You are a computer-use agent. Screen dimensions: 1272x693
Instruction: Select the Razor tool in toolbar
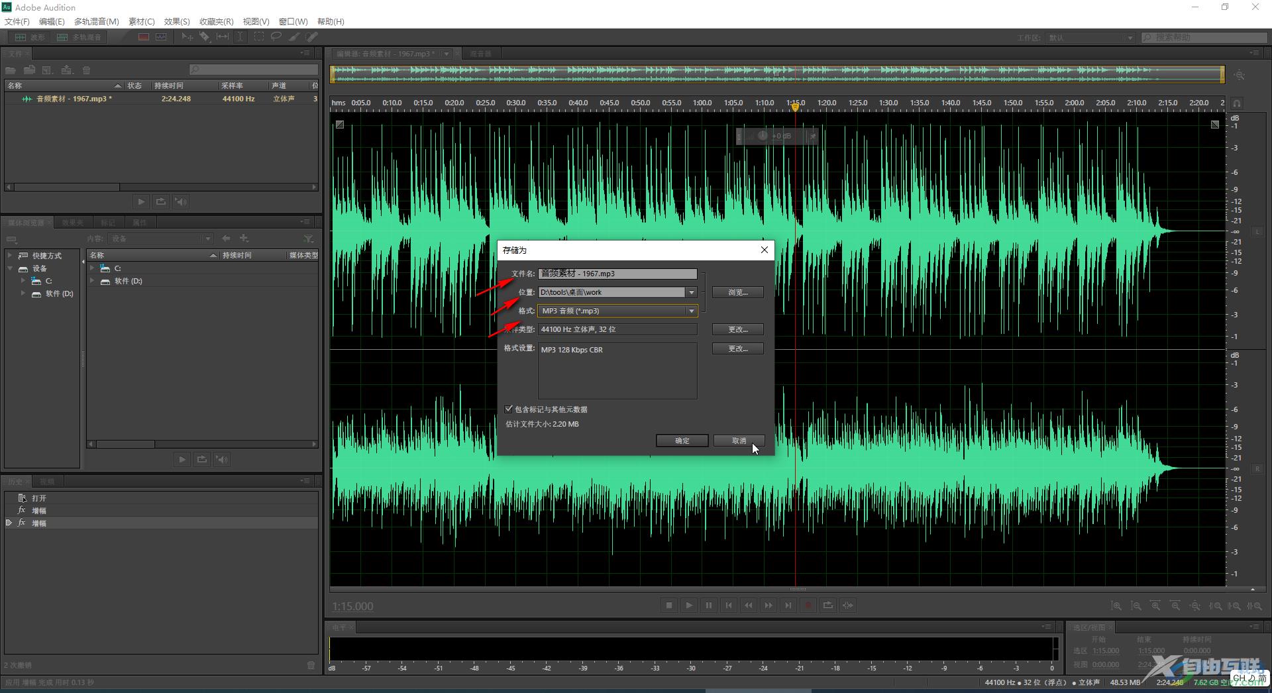point(205,37)
